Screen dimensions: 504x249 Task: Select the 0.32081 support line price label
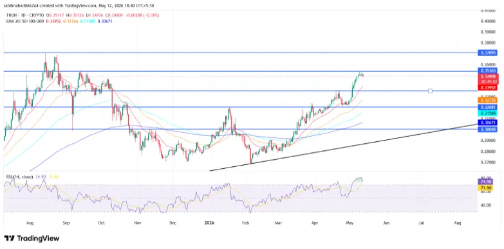click(488, 107)
